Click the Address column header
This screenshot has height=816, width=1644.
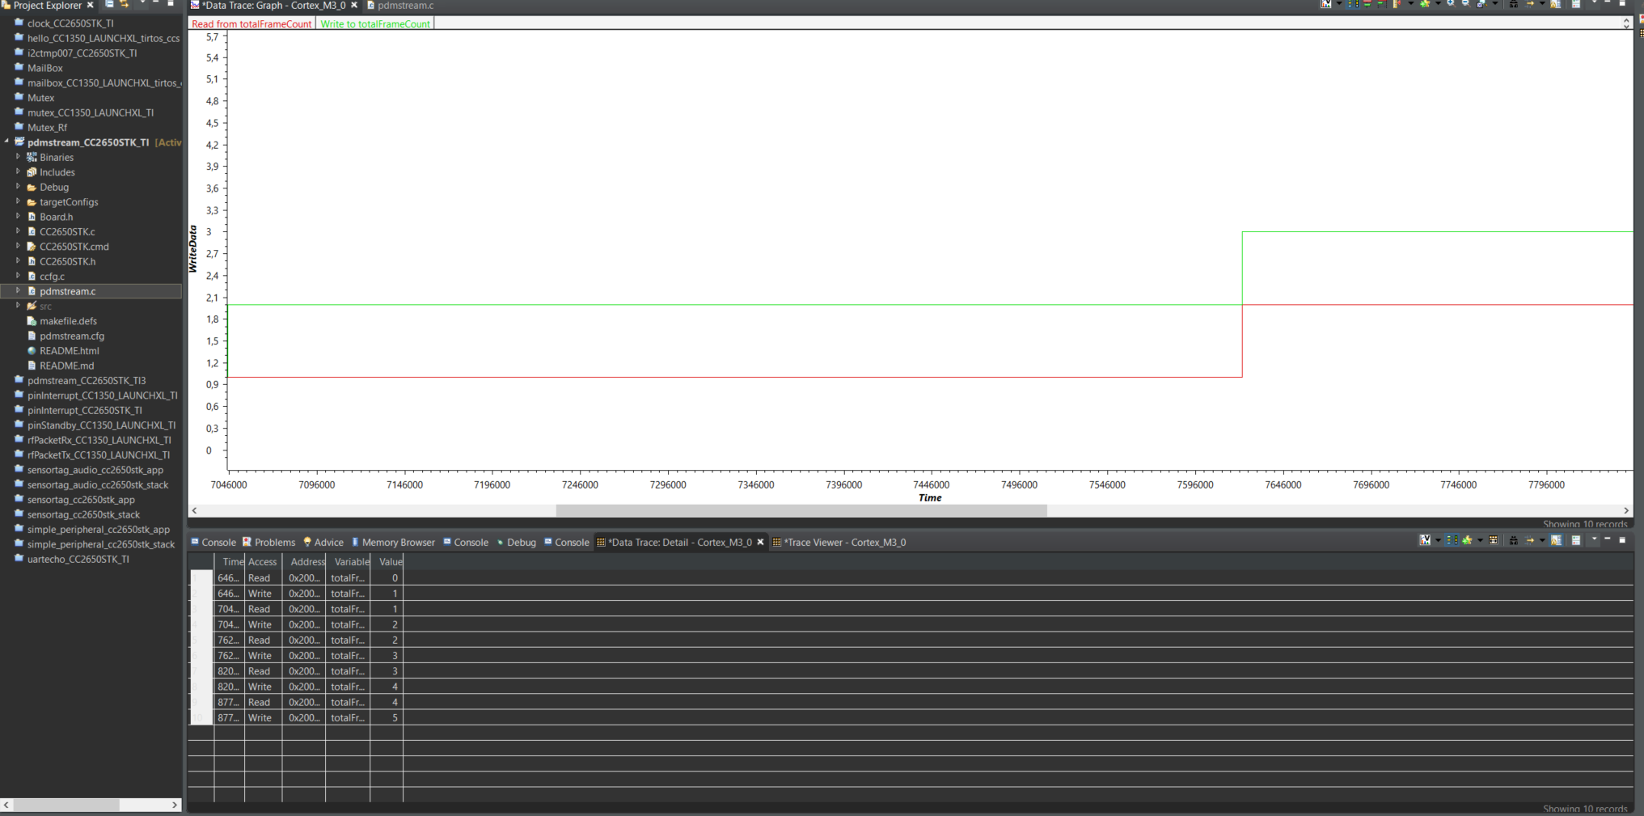[x=304, y=561]
